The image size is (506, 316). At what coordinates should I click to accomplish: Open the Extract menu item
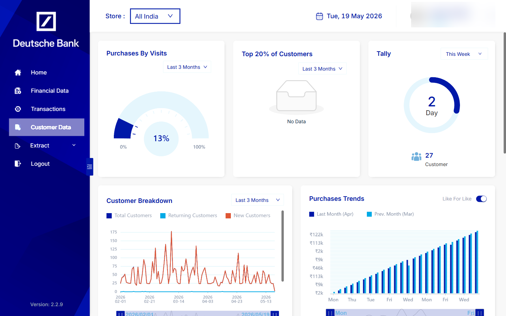(x=46, y=145)
